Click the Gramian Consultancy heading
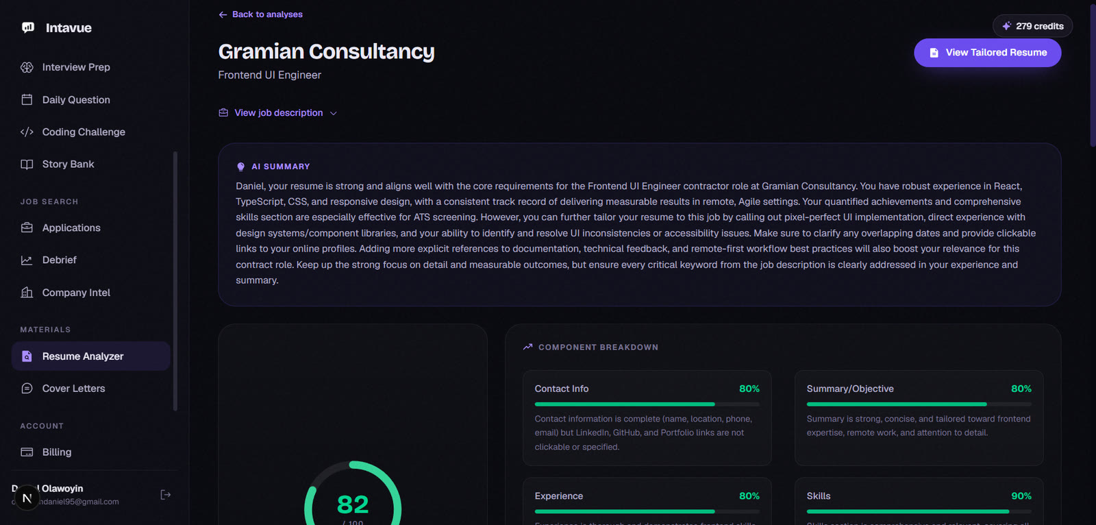1096x525 pixels. click(326, 51)
